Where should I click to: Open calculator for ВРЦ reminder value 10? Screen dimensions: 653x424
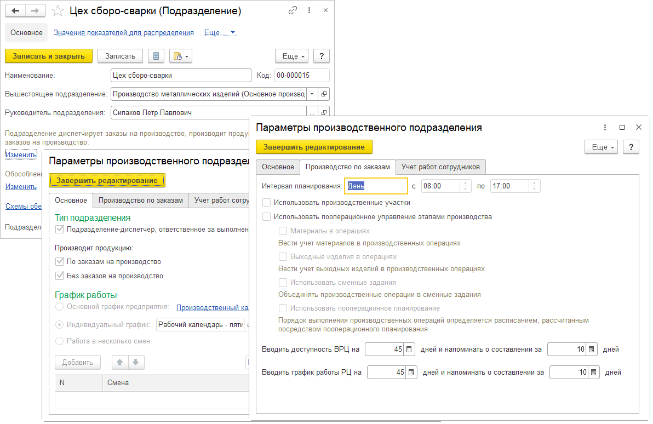[591, 349]
